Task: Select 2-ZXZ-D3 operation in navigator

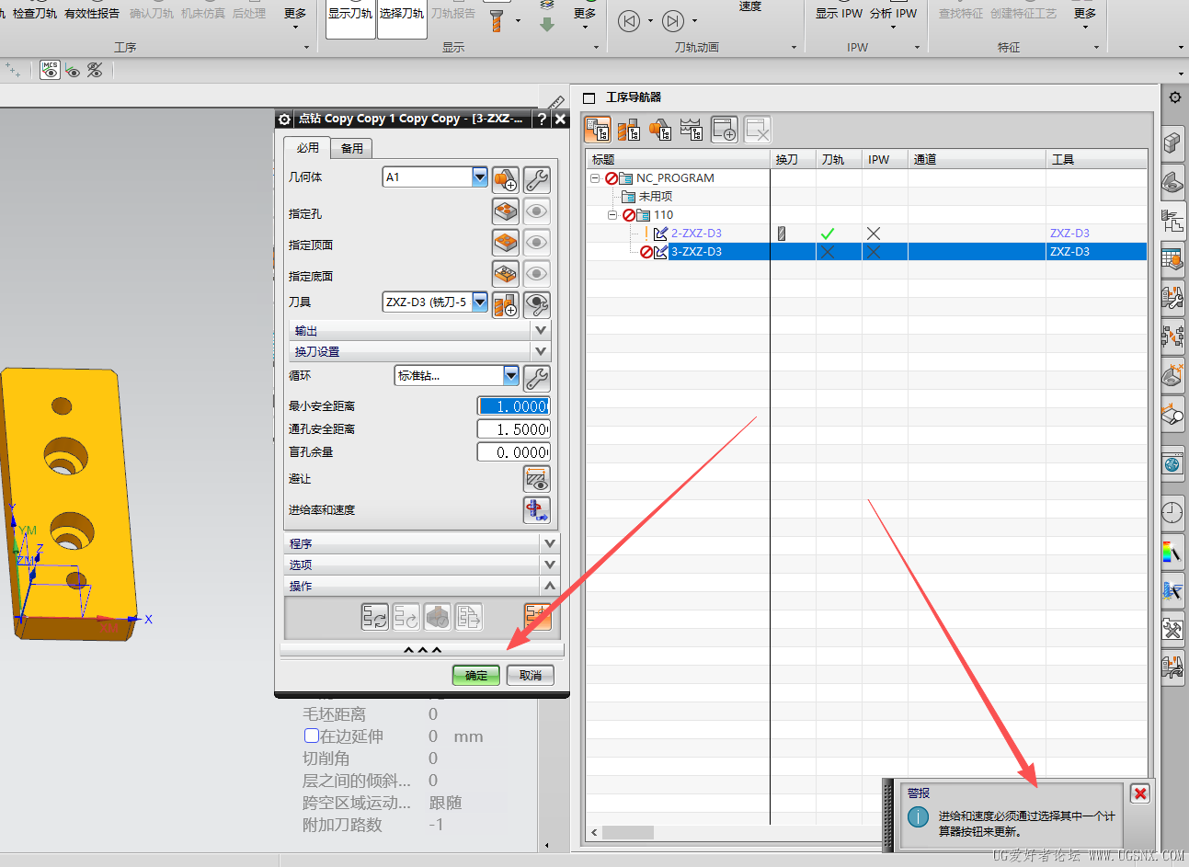Action: pyautogui.click(x=696, y=234)
